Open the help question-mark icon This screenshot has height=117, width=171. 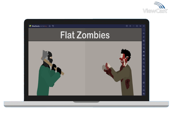pos(127,26)
